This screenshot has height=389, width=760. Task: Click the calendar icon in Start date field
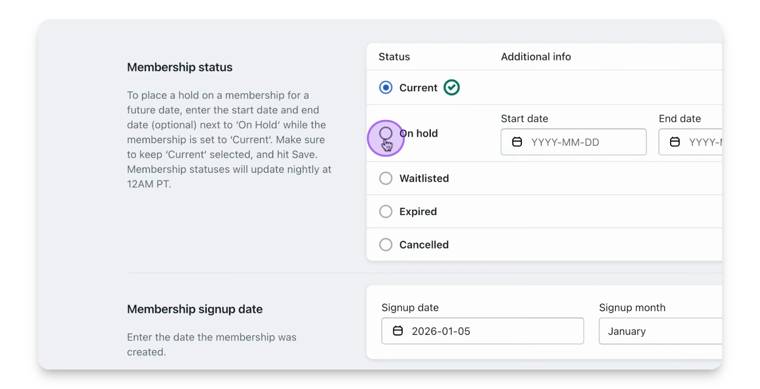517,142
